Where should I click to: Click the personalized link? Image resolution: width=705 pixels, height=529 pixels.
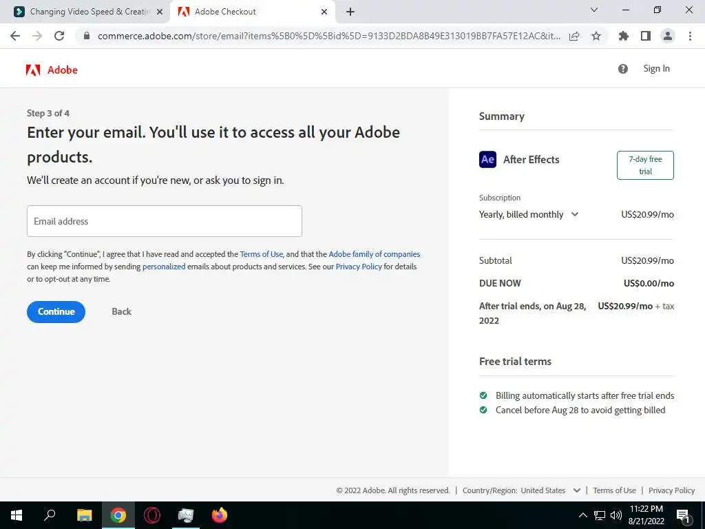pos(164,267)
